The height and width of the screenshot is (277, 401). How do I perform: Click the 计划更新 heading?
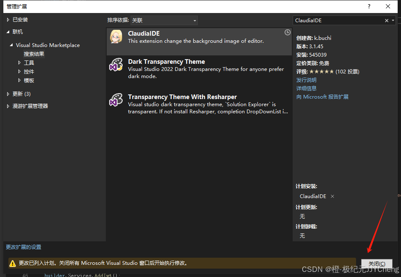tap(307, 207)
